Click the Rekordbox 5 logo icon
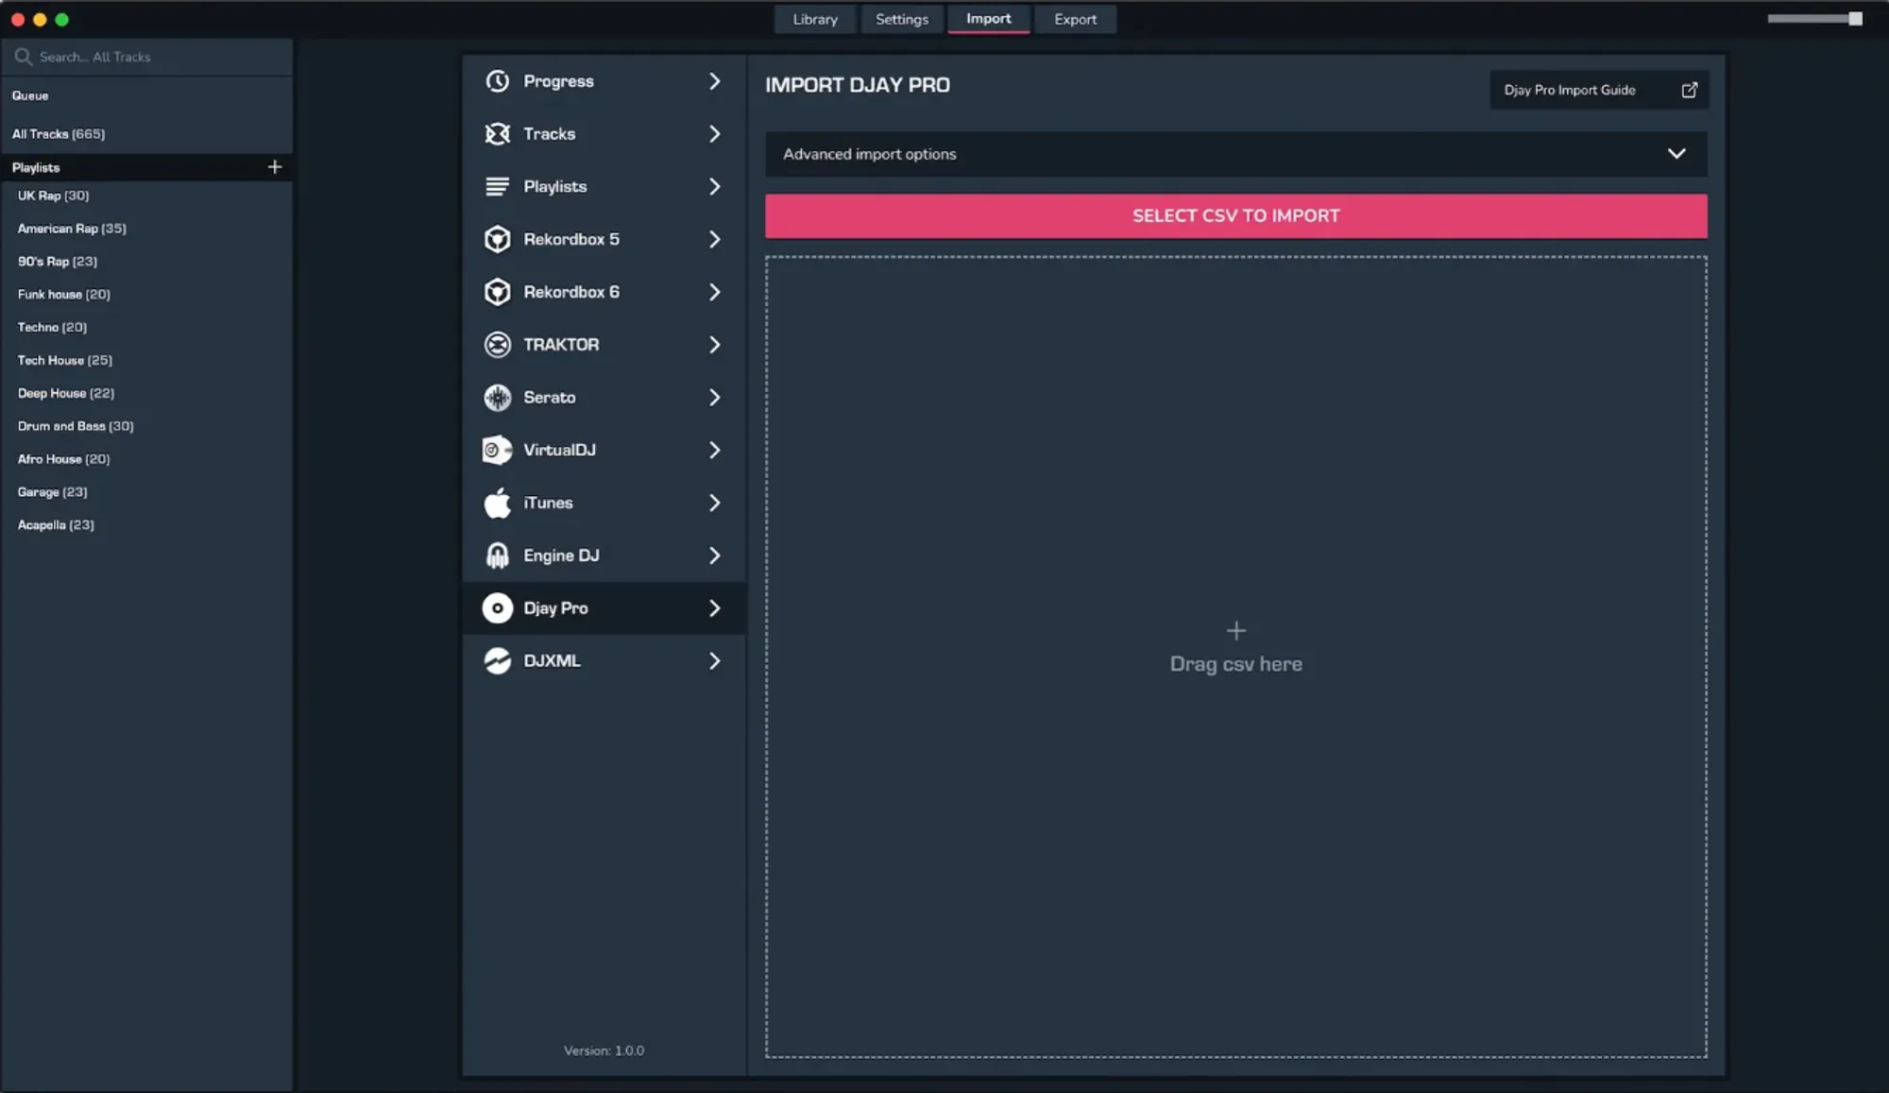 pyautogui.click(x=498, y=239)
